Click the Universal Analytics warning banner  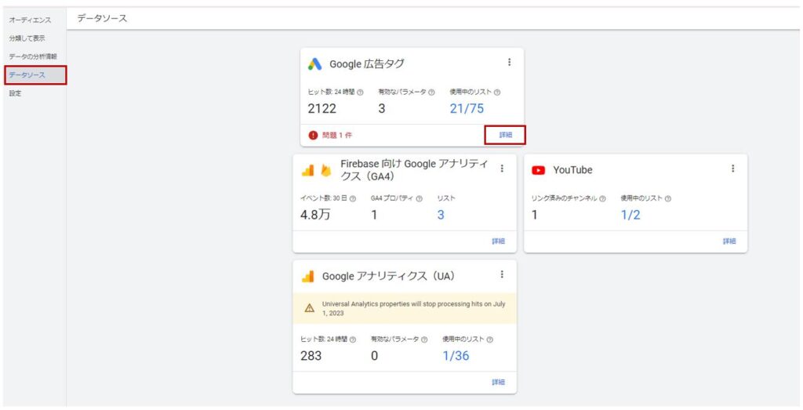[405, 308]
